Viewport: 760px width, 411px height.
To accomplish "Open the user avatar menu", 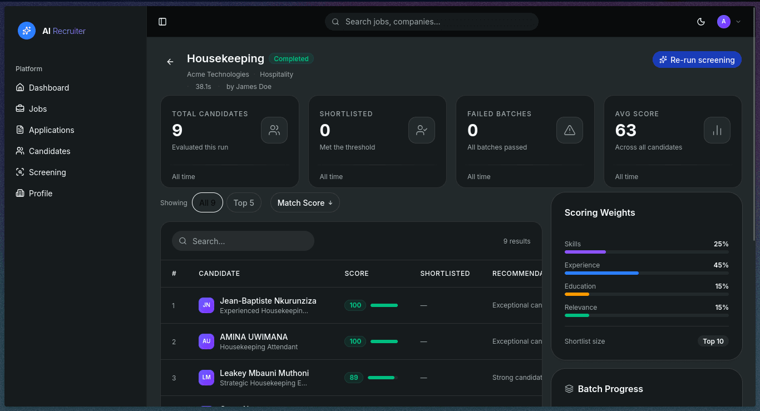I will pyautogui.click(x=723, y=22).
